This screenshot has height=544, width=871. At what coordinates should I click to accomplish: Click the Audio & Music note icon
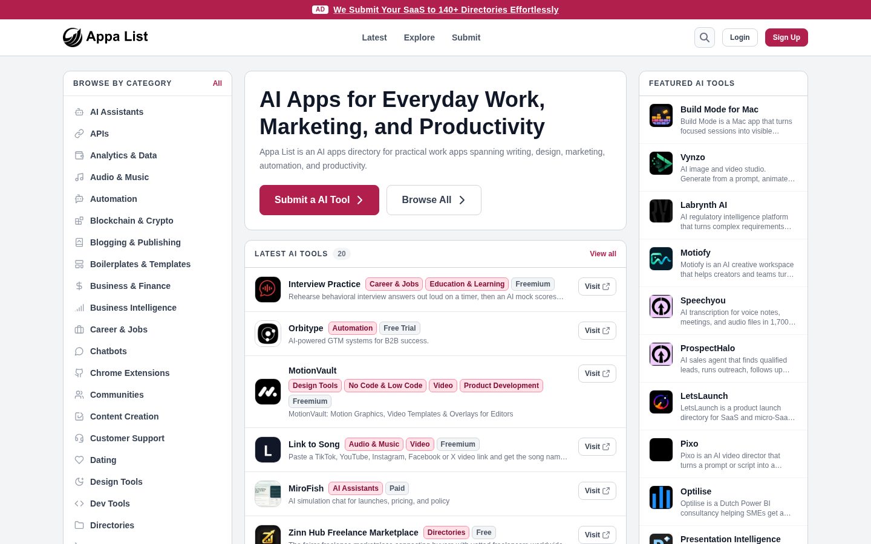point(79,177)
